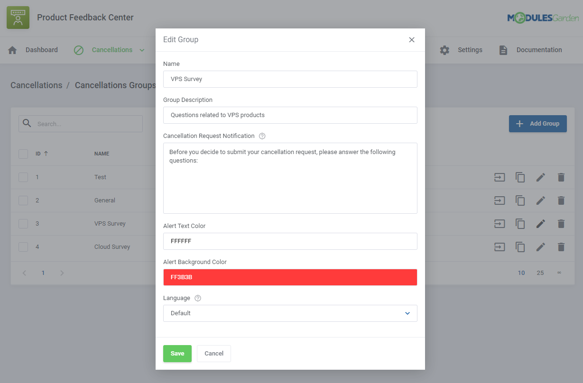This screenshot has height=383, width=583.
Task: Expand the Cancellations navigation chevron
Action: pyautogui.click(x=141, y=50)
